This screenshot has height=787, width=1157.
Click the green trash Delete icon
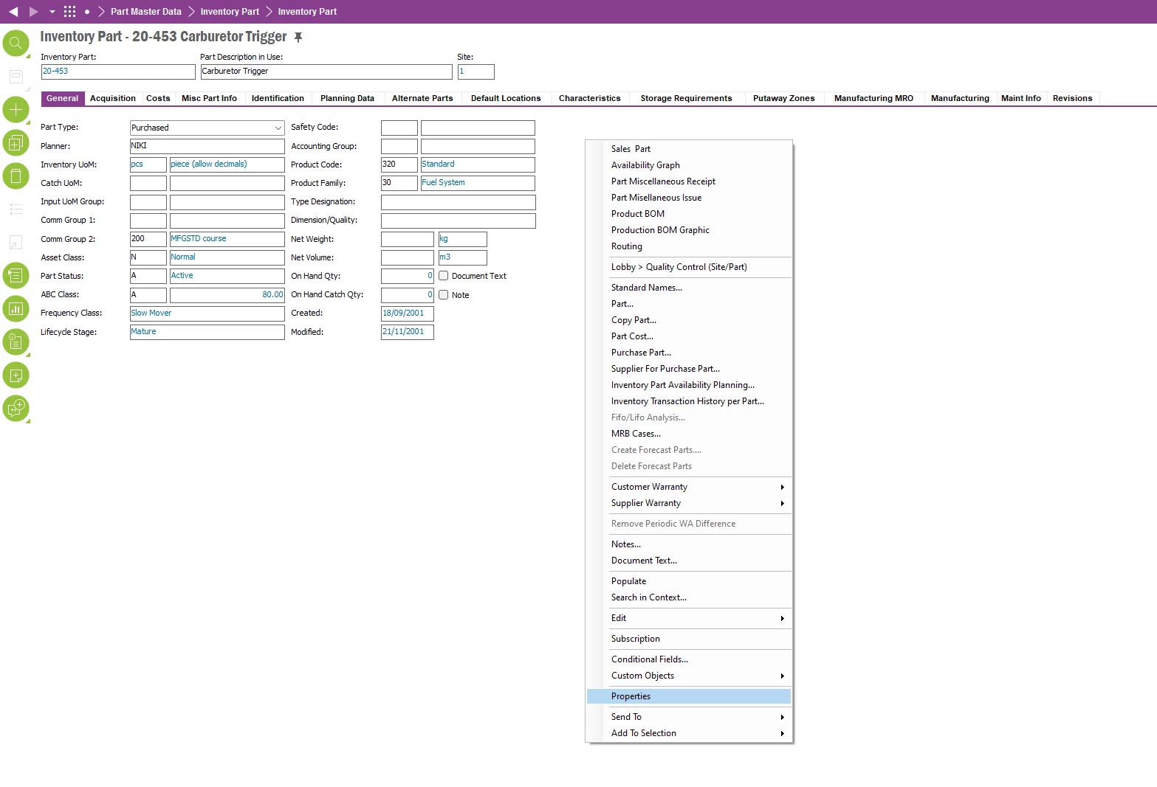point(16,176)
